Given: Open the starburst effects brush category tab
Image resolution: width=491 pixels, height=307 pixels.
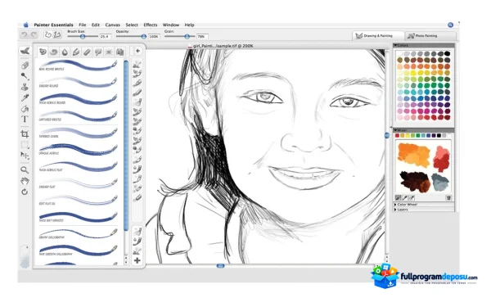Looking at the screenshot, I should [109, 52].
